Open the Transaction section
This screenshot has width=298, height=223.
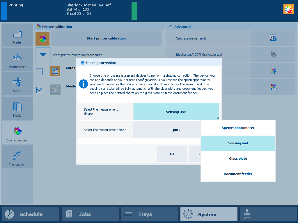17,157
